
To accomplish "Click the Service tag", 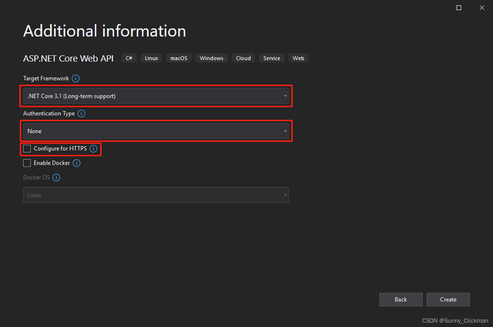I will (272, 58).
